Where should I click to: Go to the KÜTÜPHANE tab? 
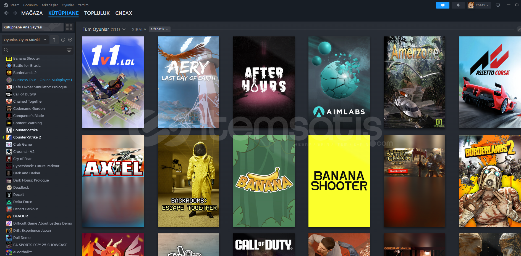point(64,13)
